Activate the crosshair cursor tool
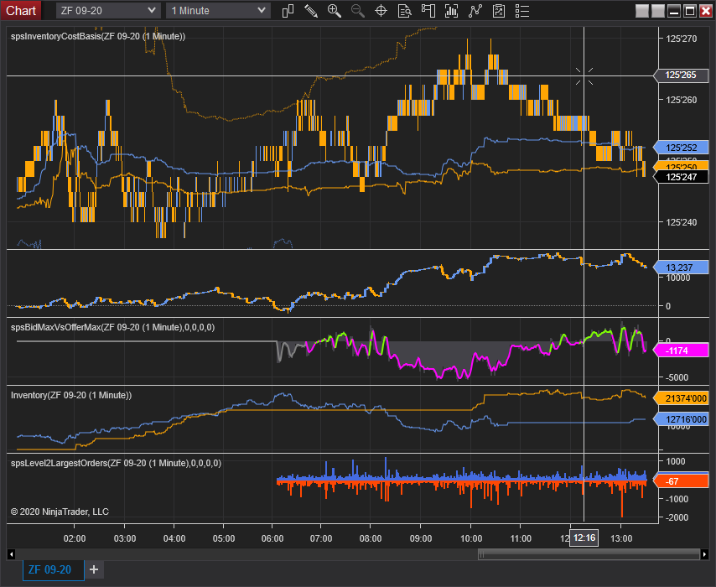 [x=381, y=11]
